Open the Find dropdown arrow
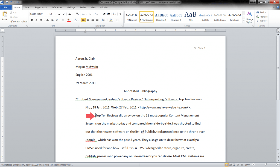280x167 pixels. pos(265,12)
